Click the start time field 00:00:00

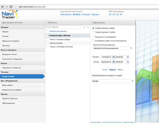tap(121, 57)
